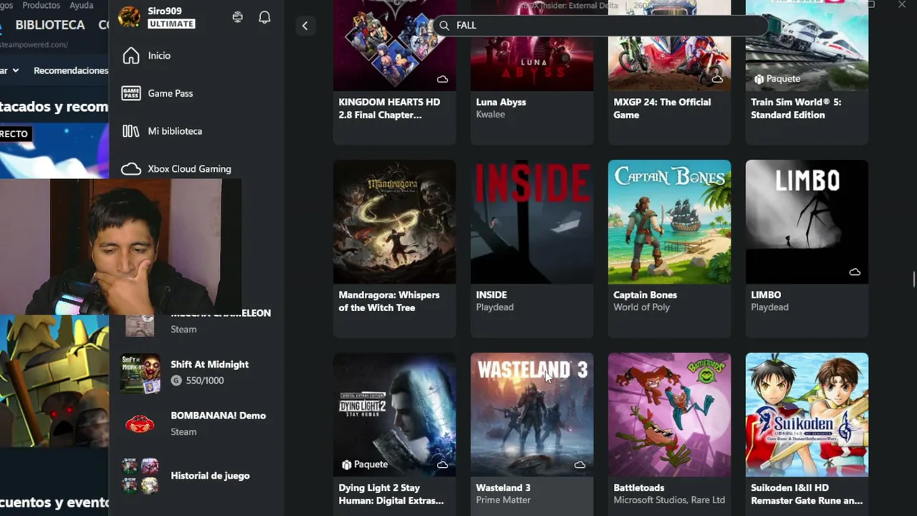917x516 pixels.
Task: Open the Wasteland 3 game cover
Action: (532, 414)
